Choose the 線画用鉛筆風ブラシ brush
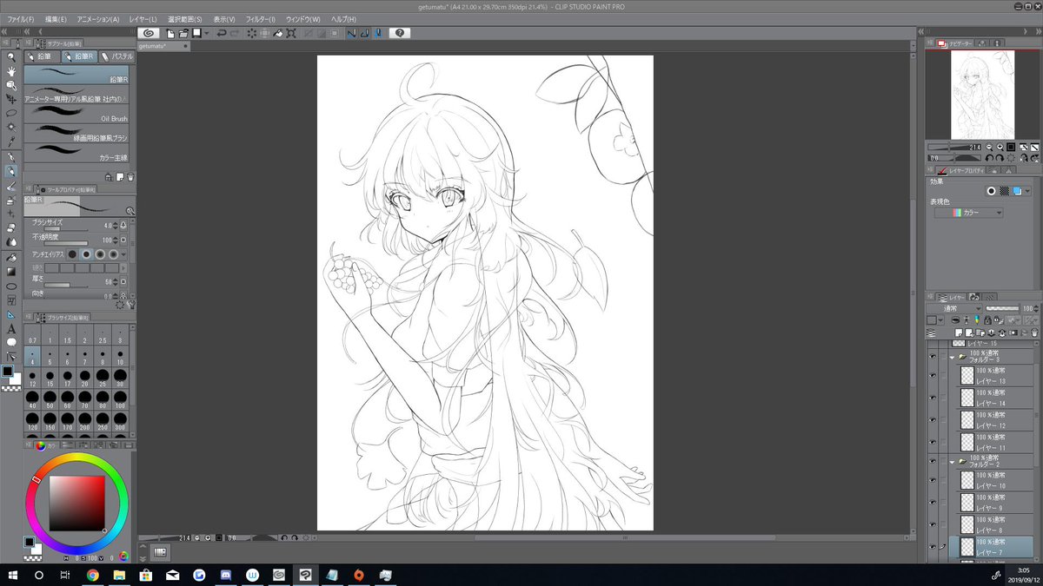This screenshot has height=586, width=1043. pyautogui.click(x=76, y=134)
